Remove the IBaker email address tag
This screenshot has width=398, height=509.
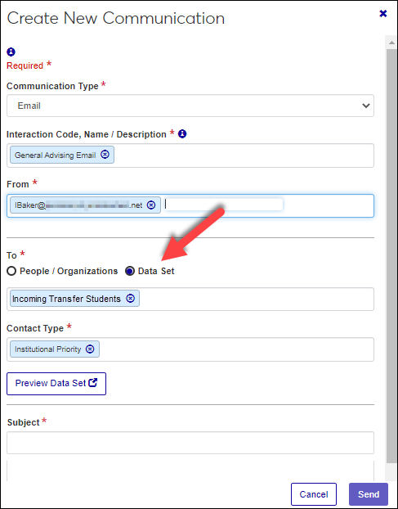pos(151,205)
